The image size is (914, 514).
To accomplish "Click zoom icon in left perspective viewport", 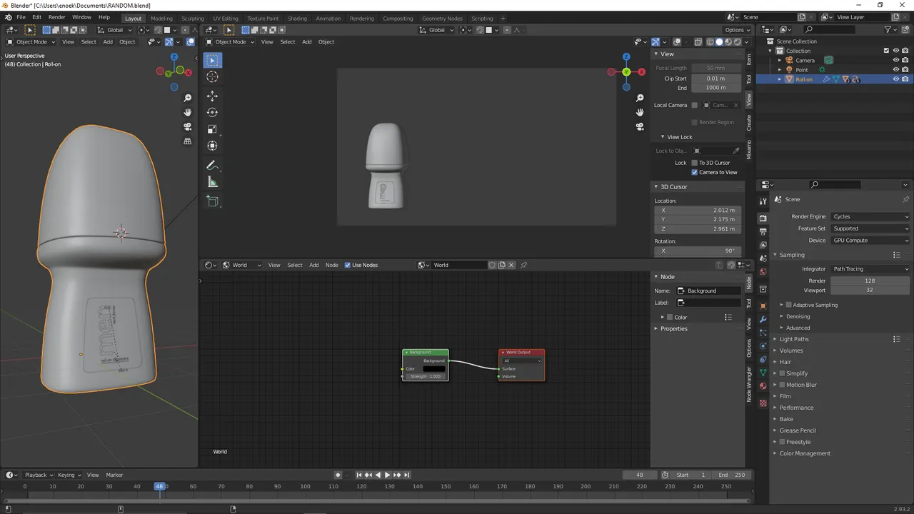I will pyautogui.click(x=188, y=98).
